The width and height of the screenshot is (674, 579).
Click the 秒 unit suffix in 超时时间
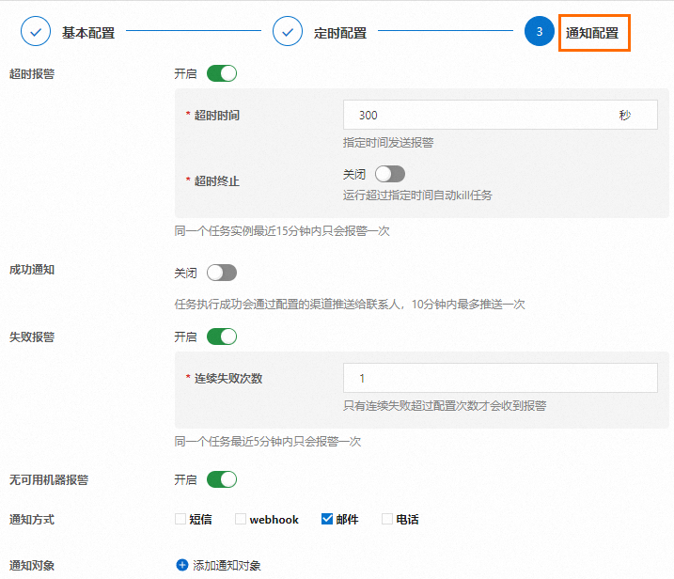[624, 116]
